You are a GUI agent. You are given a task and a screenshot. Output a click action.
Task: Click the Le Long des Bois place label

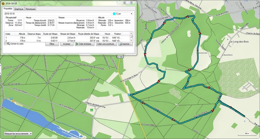pos(239,42)
